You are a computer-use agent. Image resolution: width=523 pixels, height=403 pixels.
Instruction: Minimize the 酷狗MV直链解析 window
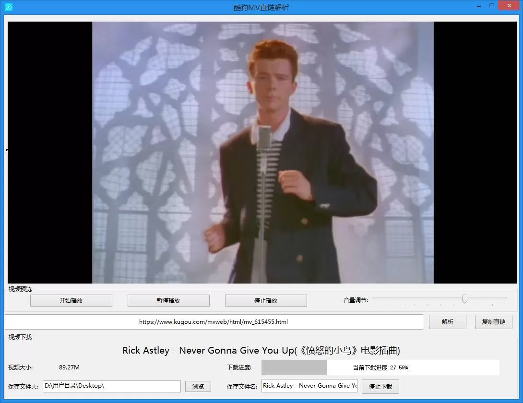pyautogui.click(x=478, y=6)
